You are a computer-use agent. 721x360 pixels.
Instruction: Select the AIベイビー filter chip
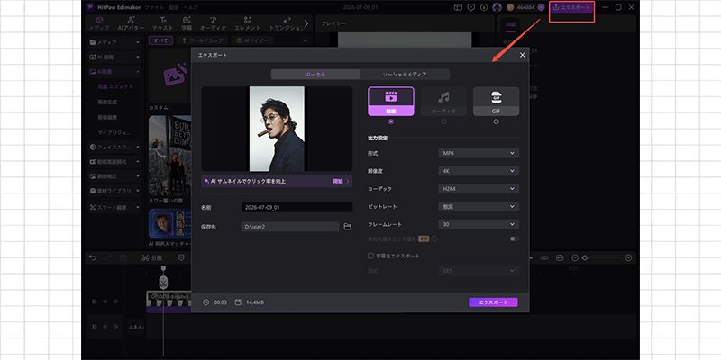tap(252, 40)
